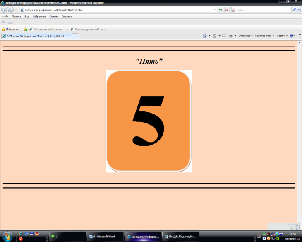Expand the Home button dropdown arrow
The image size is (302, 242).
click(209, 36)
